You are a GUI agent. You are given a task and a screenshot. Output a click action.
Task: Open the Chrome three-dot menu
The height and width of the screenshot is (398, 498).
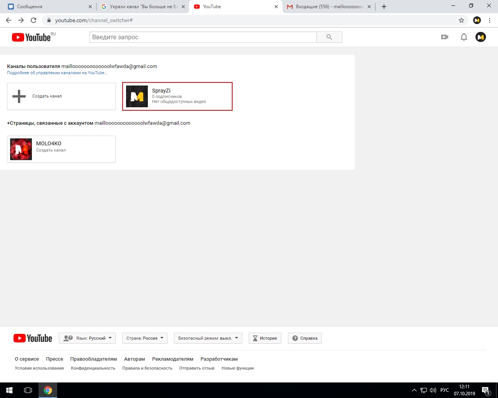point(490,20)
